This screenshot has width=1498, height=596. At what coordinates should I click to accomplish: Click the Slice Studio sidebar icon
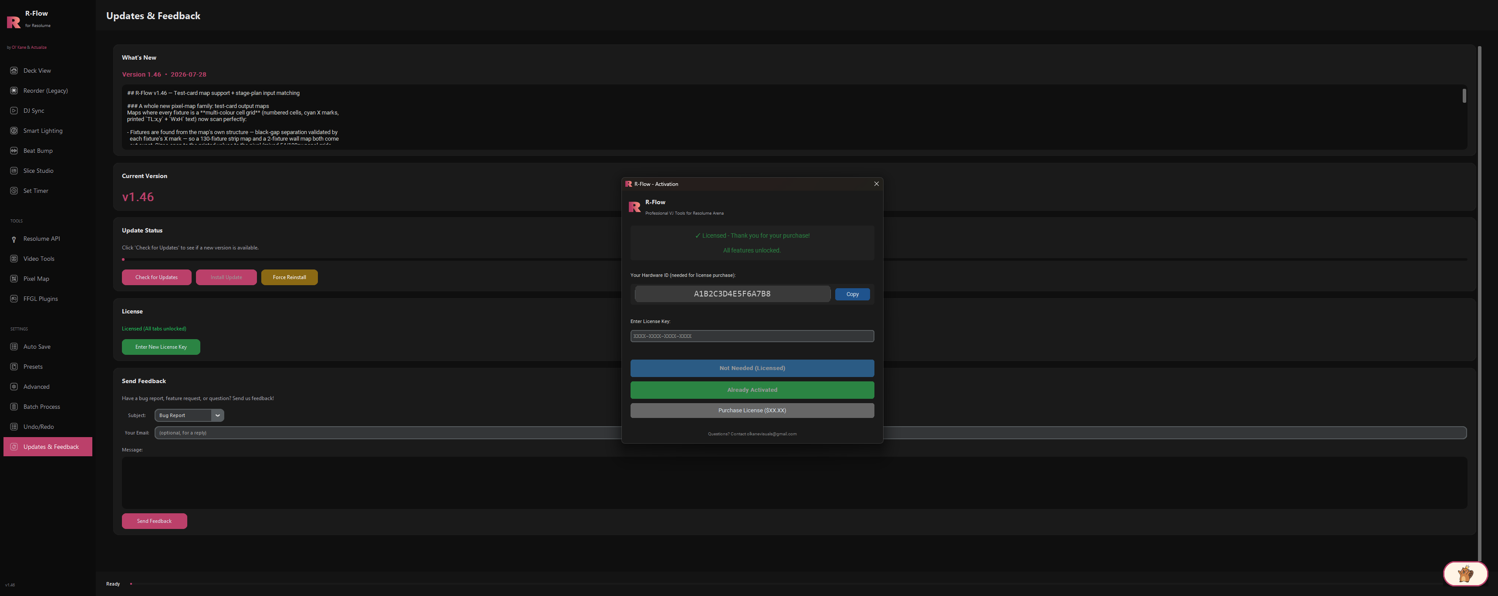coord(14,171)
